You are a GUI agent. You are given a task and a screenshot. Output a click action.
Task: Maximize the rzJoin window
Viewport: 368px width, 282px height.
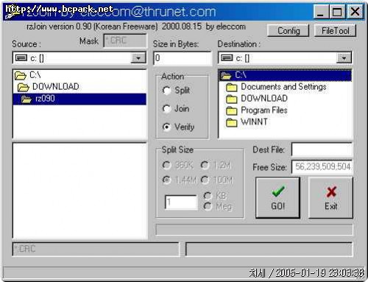337,12
